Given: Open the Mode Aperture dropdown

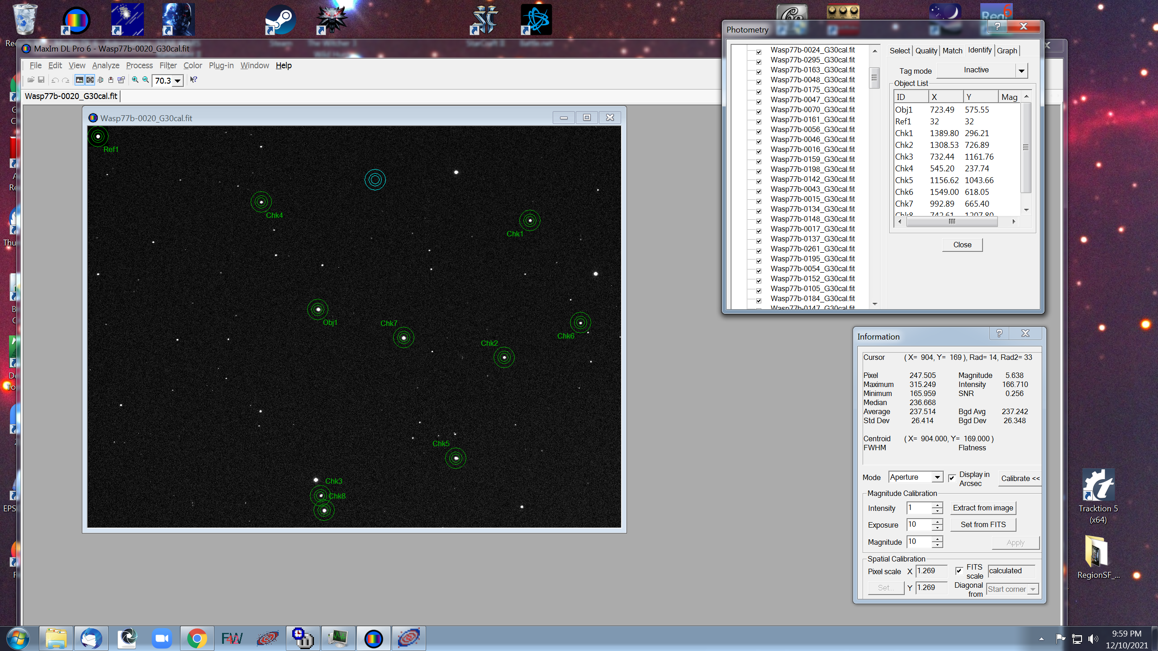Looking at the screenshot, I should [937, 477].
